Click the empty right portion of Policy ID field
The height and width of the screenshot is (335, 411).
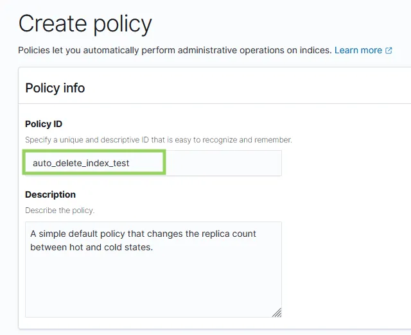pyautogui.click(x=223, y=163)
